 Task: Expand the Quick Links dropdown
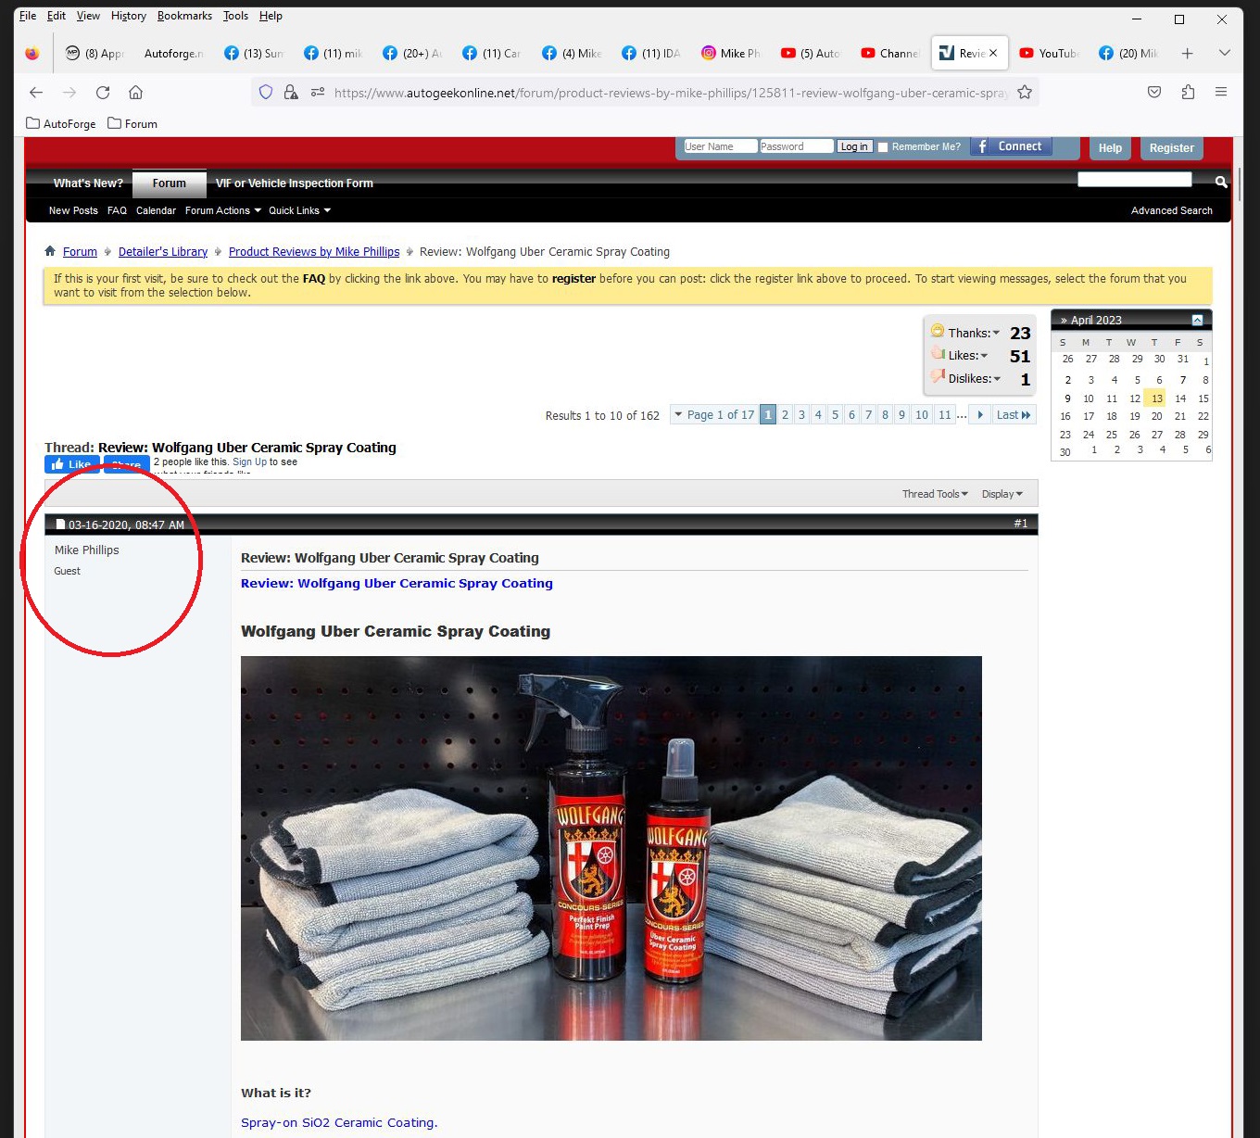300,210
